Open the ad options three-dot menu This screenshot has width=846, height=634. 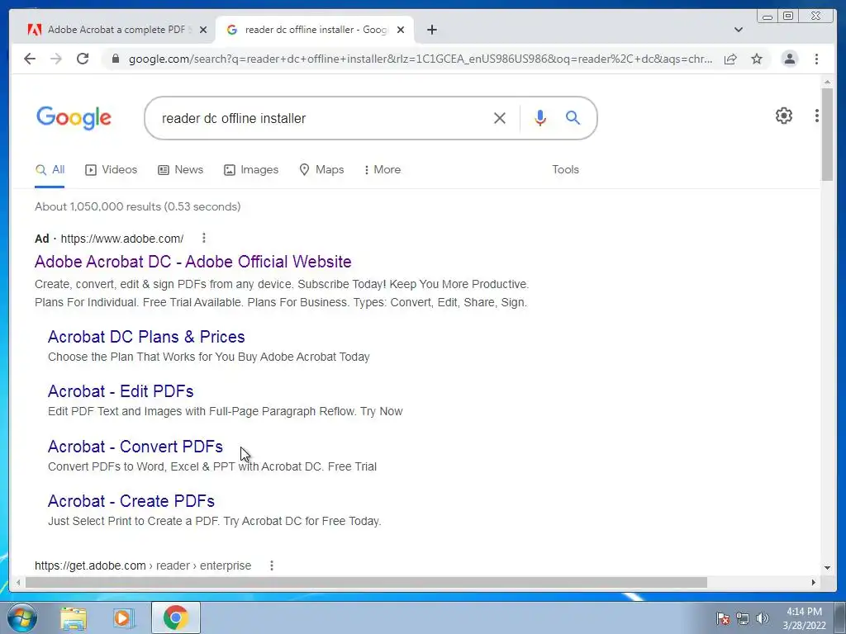coord(204,238)
